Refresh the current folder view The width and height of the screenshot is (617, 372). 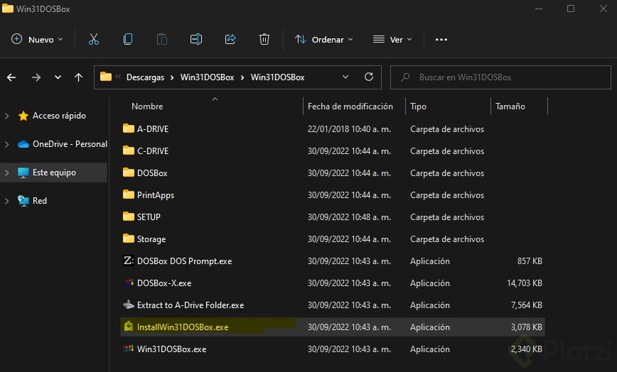pos(369,77)
